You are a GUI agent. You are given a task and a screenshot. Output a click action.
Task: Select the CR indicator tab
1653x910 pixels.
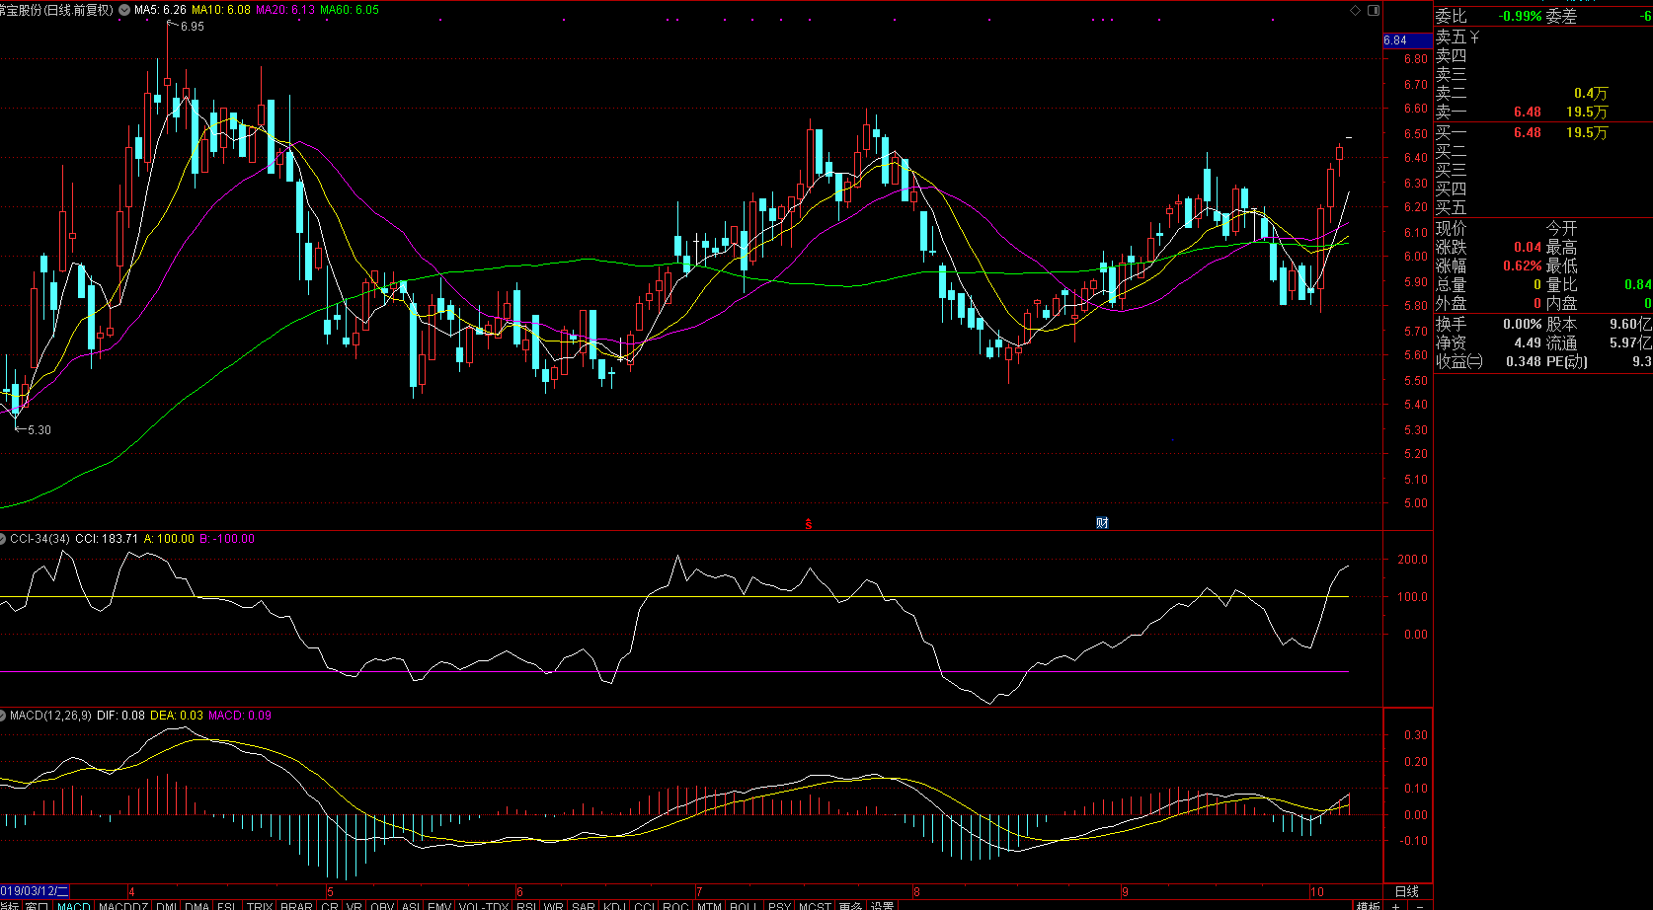(330, 905)
